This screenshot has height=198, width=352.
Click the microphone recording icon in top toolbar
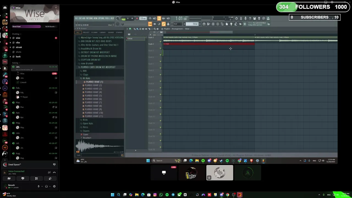[245, 18]
